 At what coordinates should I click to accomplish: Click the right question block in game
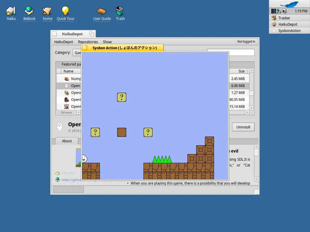click(x=148, y=132)
